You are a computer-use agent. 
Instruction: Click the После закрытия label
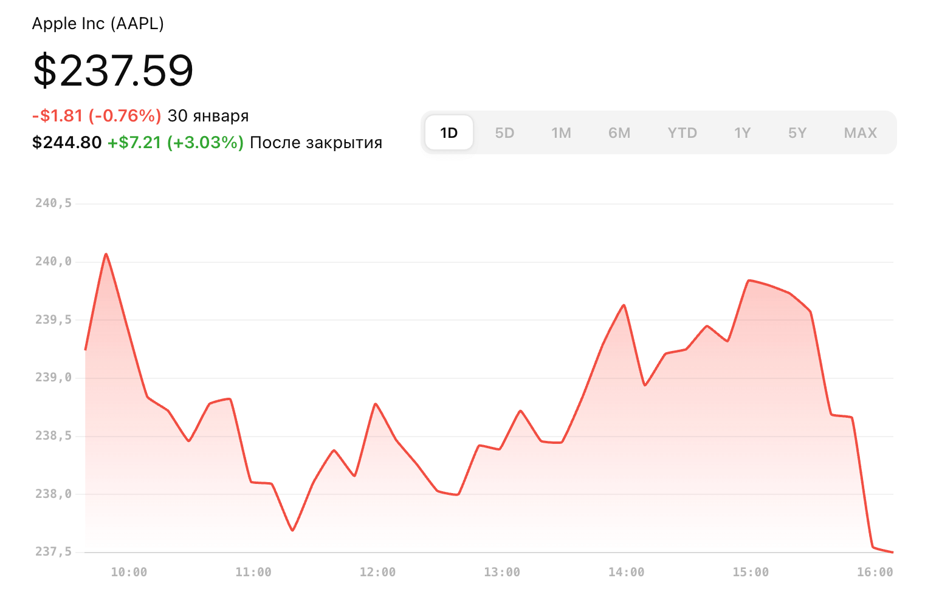coord(317,142)
